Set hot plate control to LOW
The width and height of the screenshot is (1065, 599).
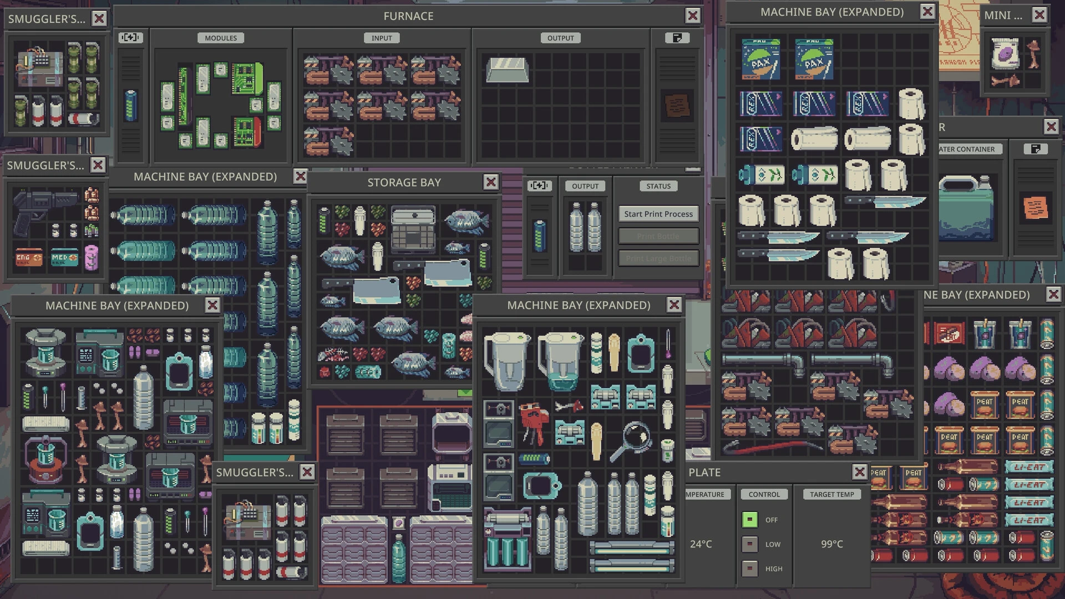coord(749,544)
